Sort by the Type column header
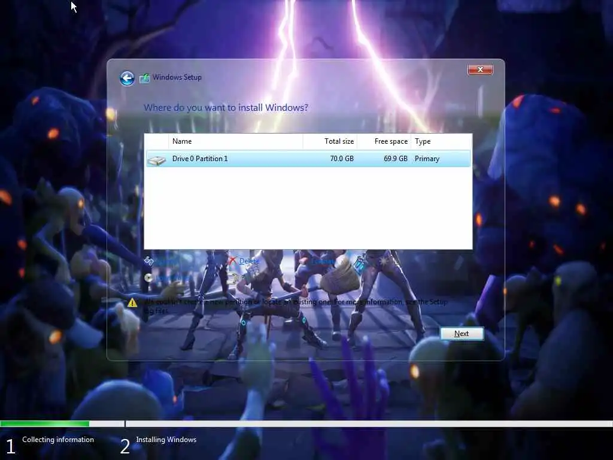 [x=441, y=141]
